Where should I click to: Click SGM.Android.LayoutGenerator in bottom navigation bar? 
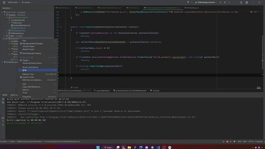coord(29,142)
